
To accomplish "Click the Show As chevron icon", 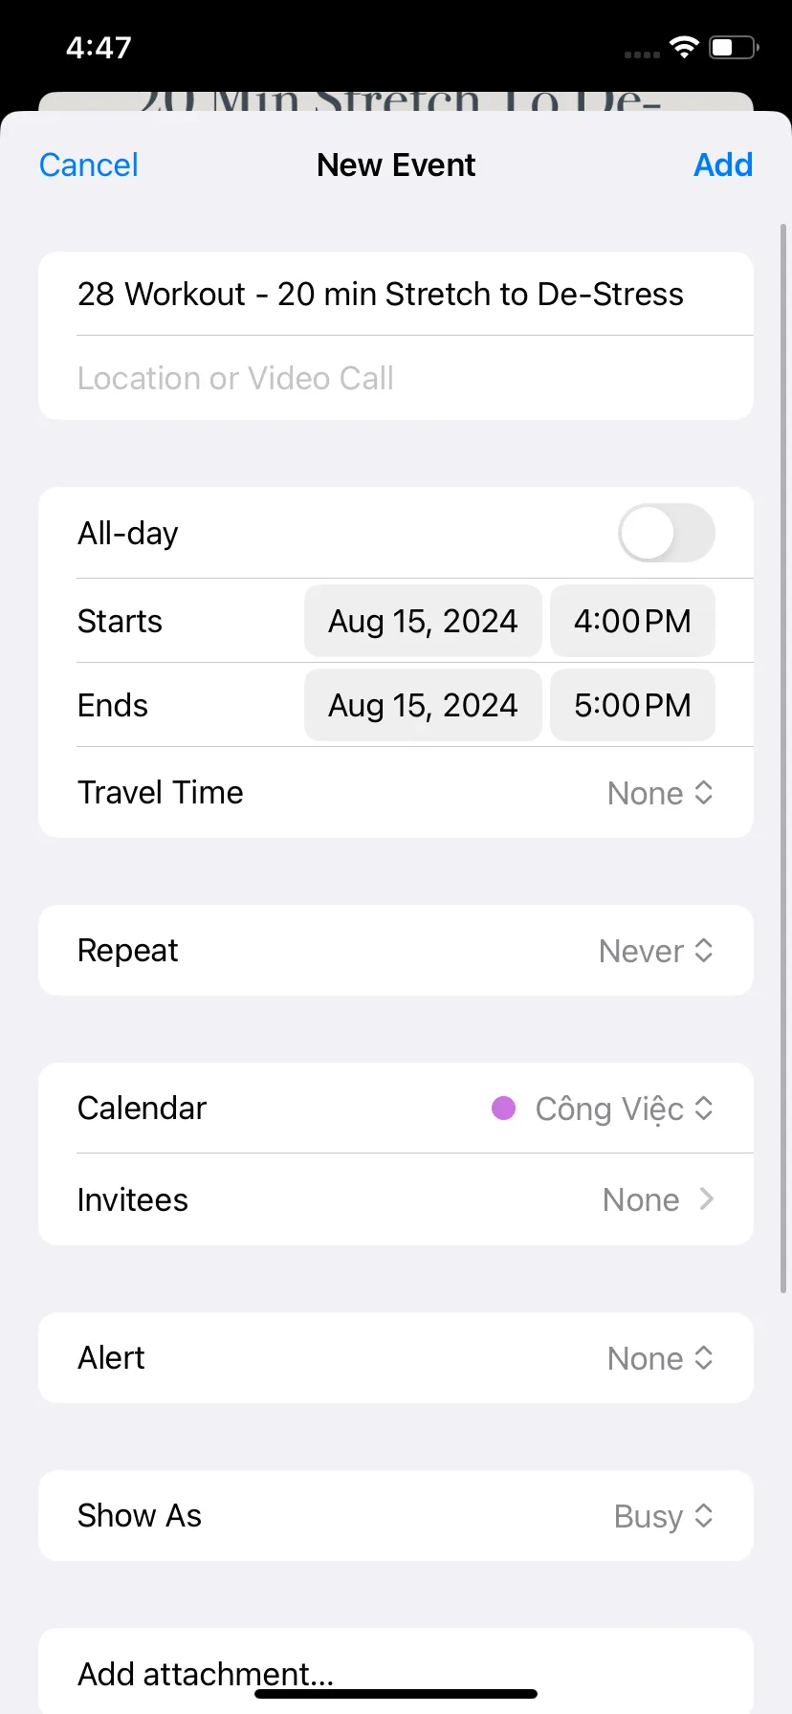I will click(x=704, y=1516).
